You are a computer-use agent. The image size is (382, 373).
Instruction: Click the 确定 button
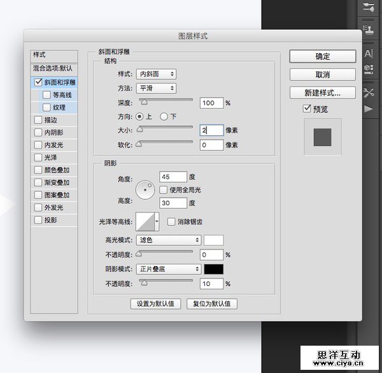click(x=322, y=57)
